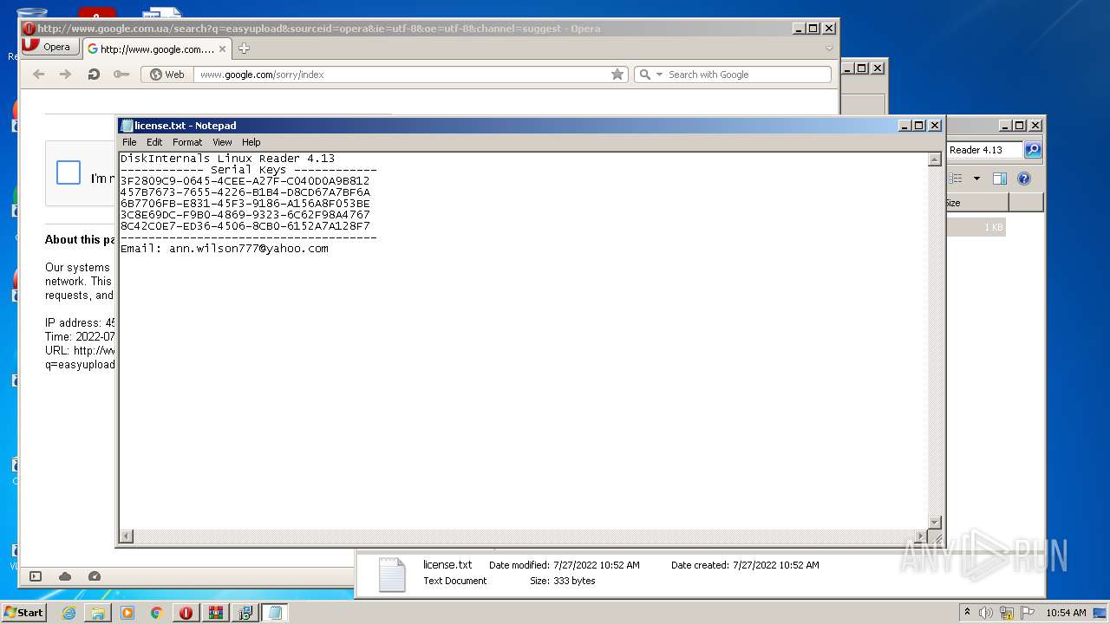This screenshot has height=624, width=1110.
Task: Bookmark the page with the star icon
Action: click(x=617, y=75)
